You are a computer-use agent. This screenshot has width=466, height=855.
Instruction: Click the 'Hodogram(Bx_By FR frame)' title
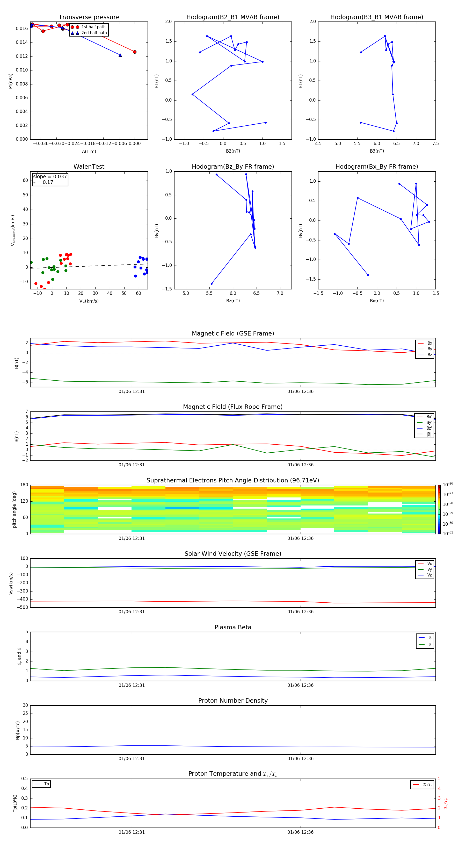pyautogui.click(x=377, y=167)
